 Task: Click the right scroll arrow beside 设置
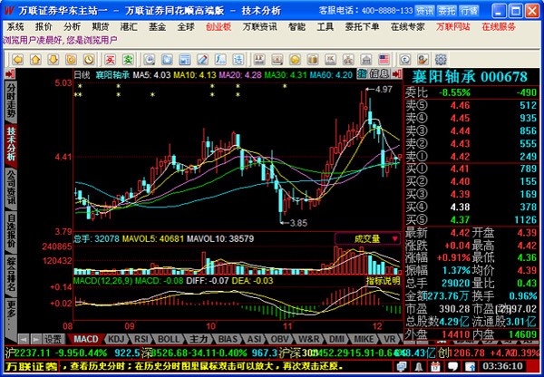(x=35, y=339)
